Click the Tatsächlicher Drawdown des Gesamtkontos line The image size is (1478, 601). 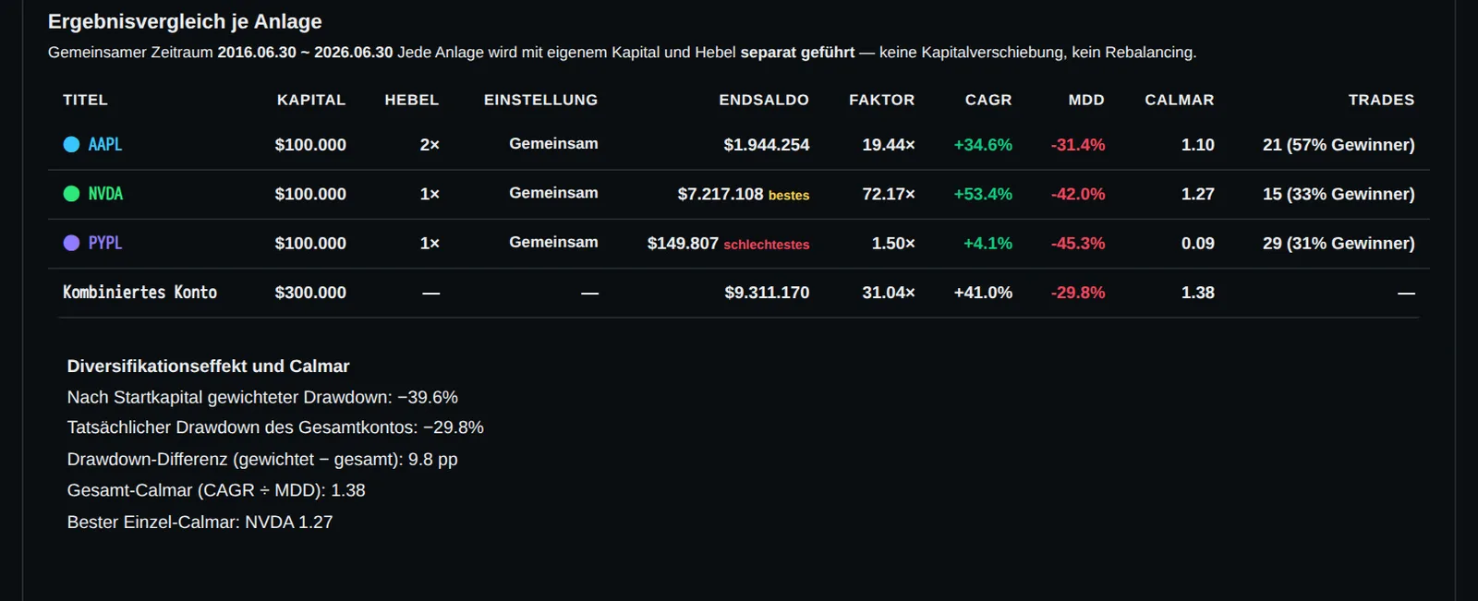[275, 427]
